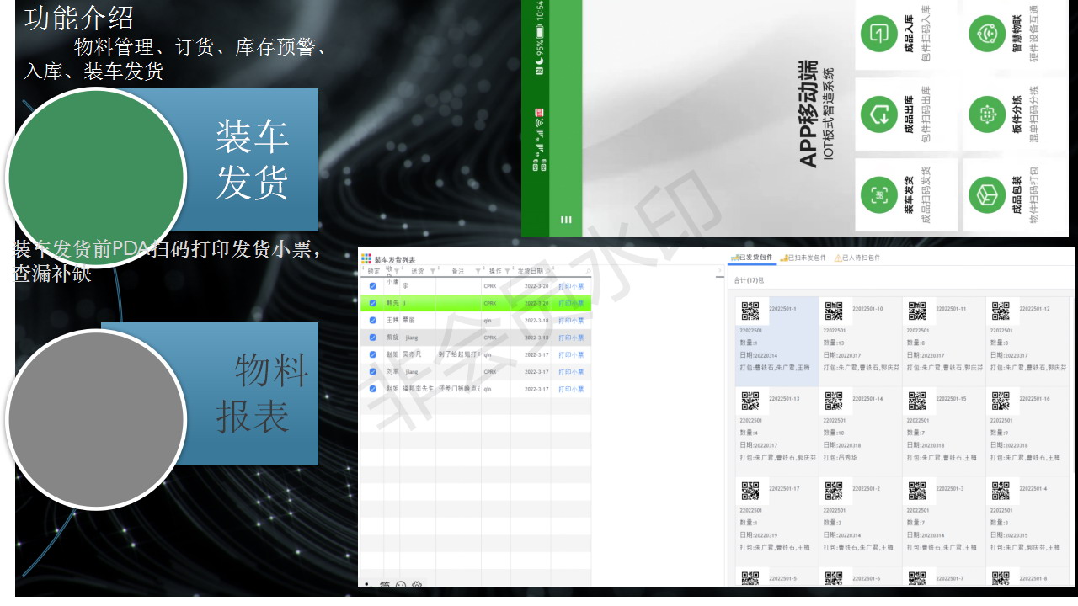Click the QR code of package 22022501-13
This screenshot has height=606, width=1078.
tap(750, 401)
